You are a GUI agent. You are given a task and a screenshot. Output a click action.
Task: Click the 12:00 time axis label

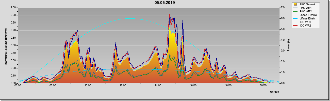tap(123, 85)
